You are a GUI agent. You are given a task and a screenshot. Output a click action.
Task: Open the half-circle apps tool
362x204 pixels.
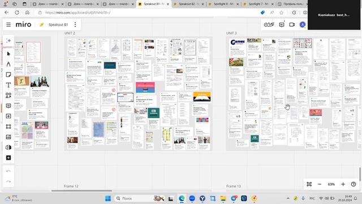tap(8, 147)
